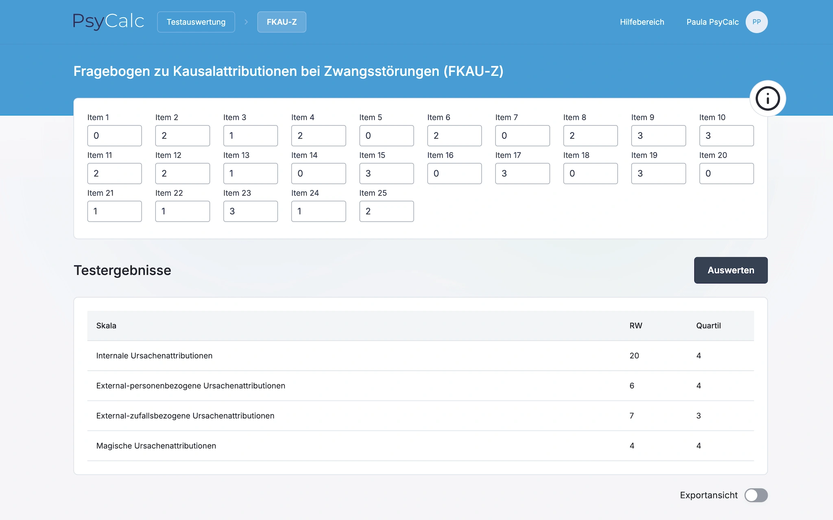Select the Quartil column header
The width and height of the screenshot is (833, 520).
pyautogui.click(x=708, y=326)
